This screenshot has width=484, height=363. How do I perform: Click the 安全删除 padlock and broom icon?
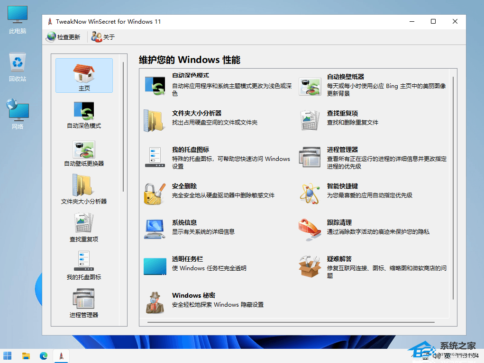tap(155, 194)
